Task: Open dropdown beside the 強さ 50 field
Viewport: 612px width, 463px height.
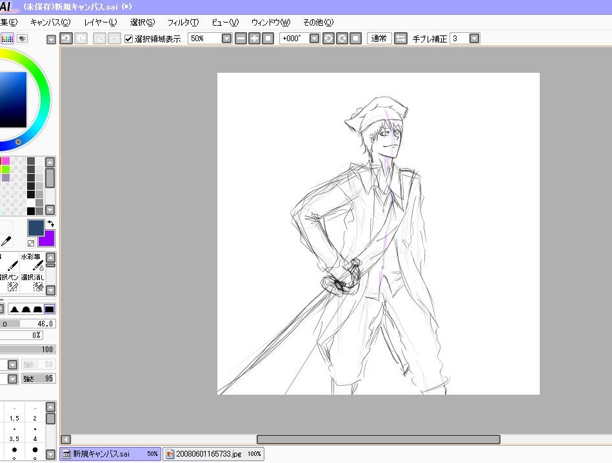Action: 12,364
